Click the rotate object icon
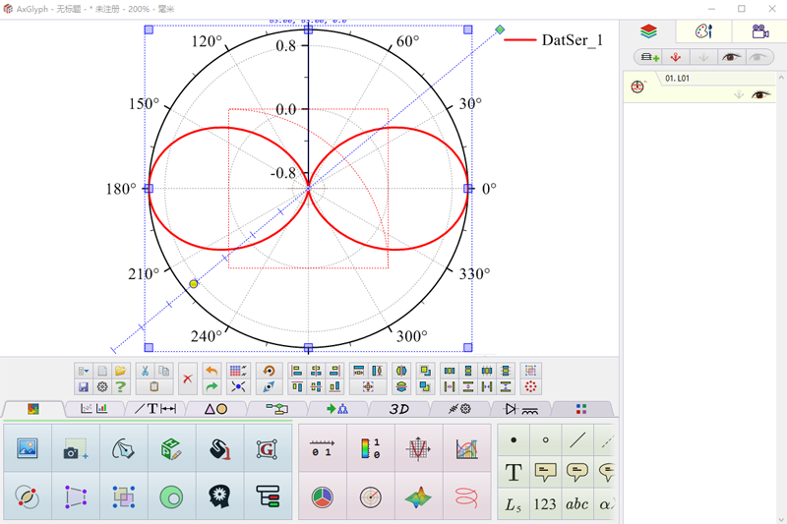The image size is (787, 524). (269, 371)
